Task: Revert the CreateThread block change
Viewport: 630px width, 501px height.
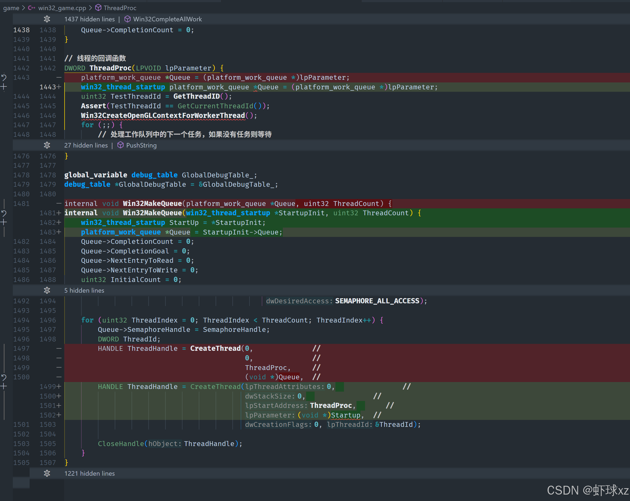Action: point(4,377)
